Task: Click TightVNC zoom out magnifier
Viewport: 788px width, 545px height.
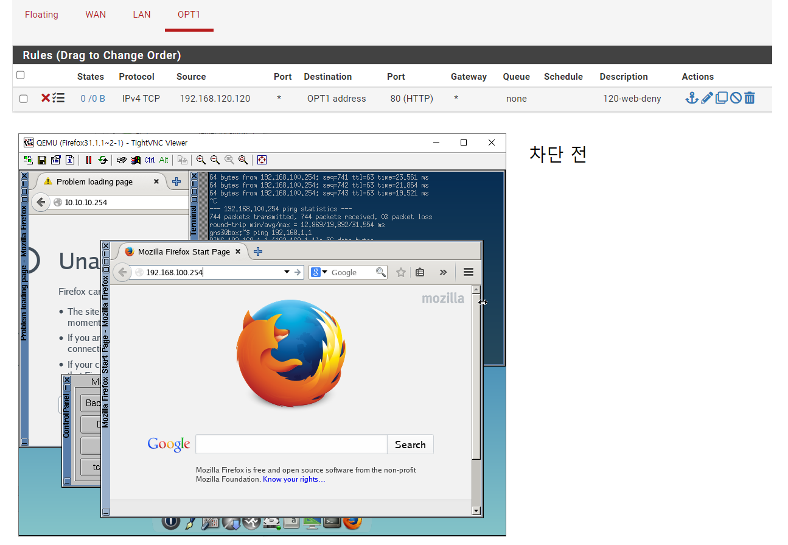Action: click(x=215, y=160)
